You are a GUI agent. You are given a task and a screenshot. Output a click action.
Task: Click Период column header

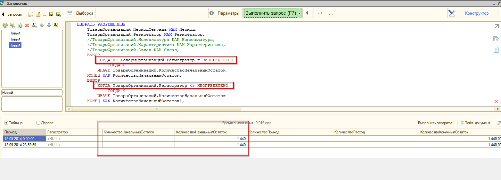[x=24, y=132]
